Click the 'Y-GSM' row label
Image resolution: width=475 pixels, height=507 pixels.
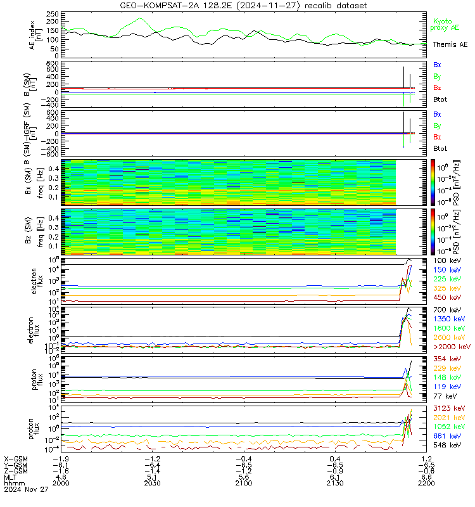pyautogui.click(x=15, y=465)
